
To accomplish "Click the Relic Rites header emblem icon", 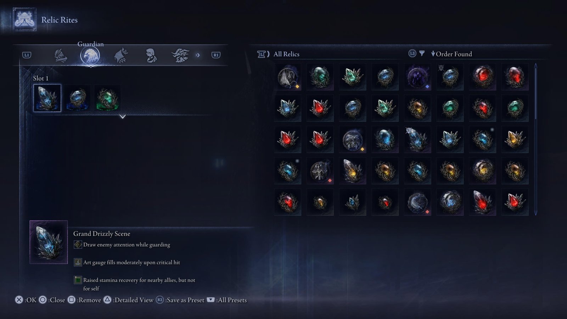I will click(x=24, y=19).
